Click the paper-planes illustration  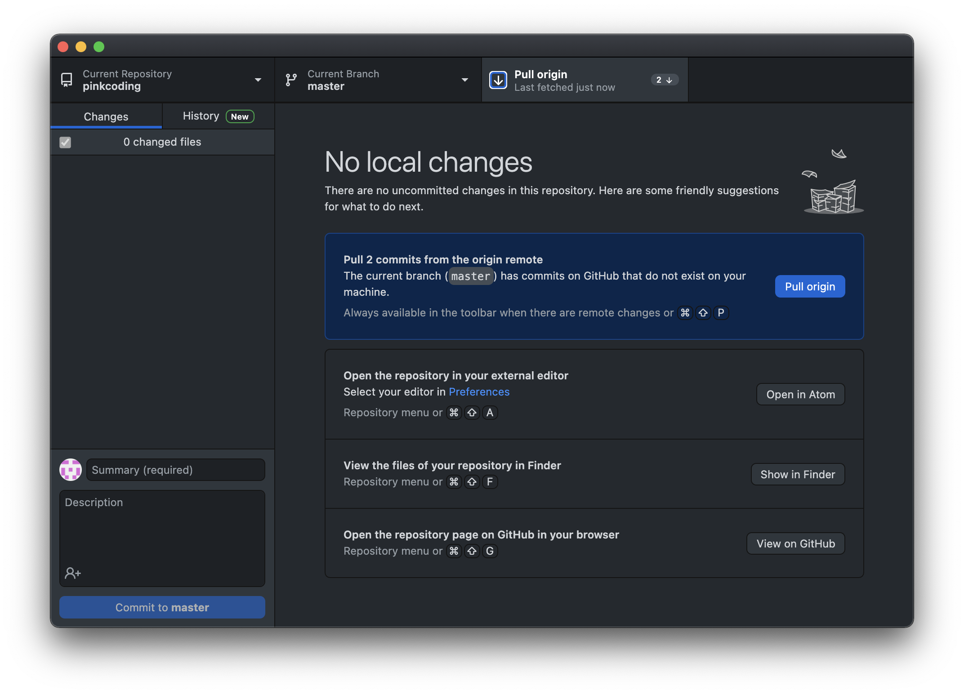pyautogui.click(x=833, y=182)
